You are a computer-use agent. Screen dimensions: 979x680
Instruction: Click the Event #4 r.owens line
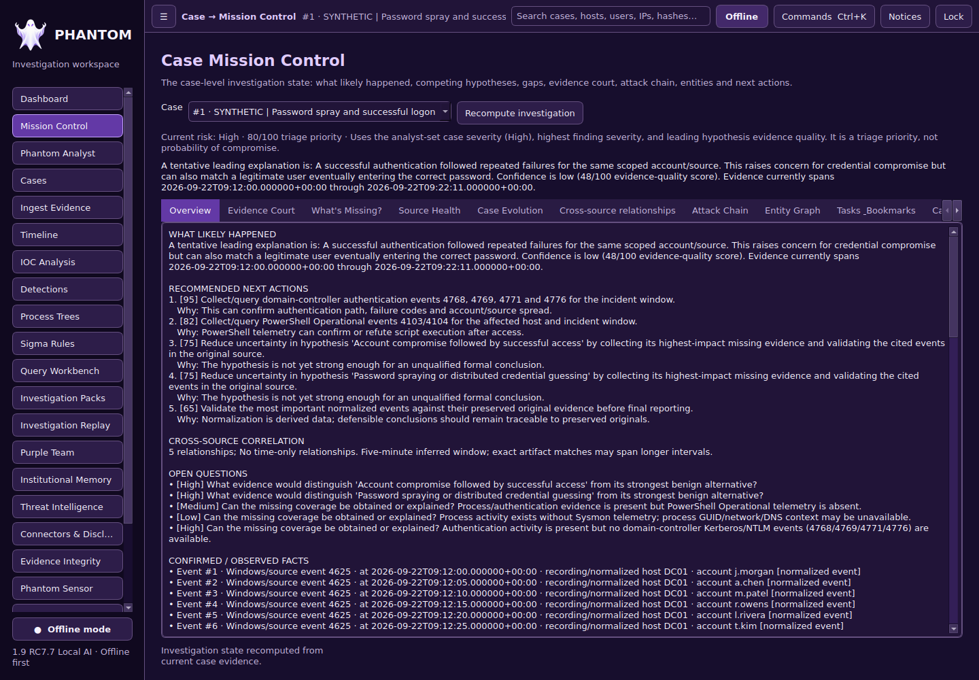(x=512, y=605)
